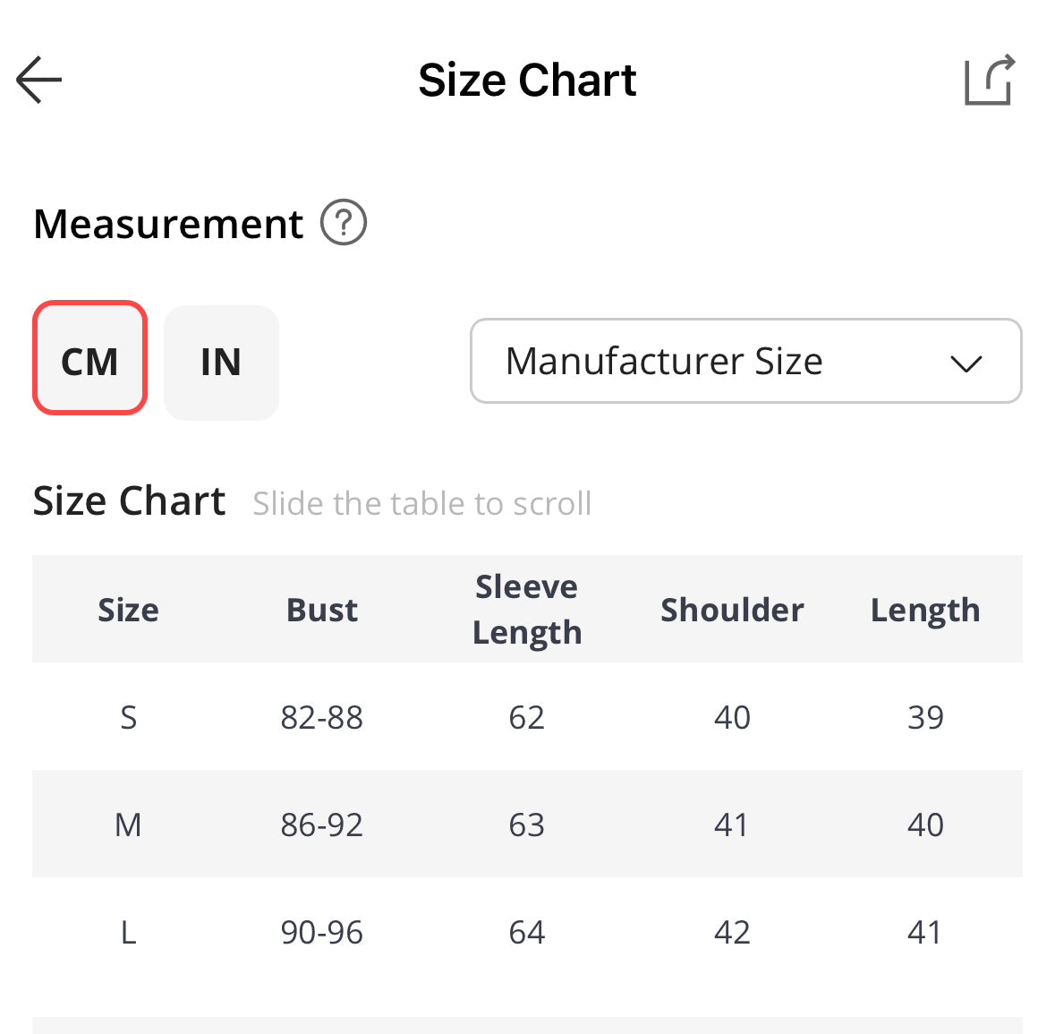Image resolution: width=1055 pixels, height=1034 pixels.
Task: Click the 82-88 bust value
Action: click(x=322, y=717)
